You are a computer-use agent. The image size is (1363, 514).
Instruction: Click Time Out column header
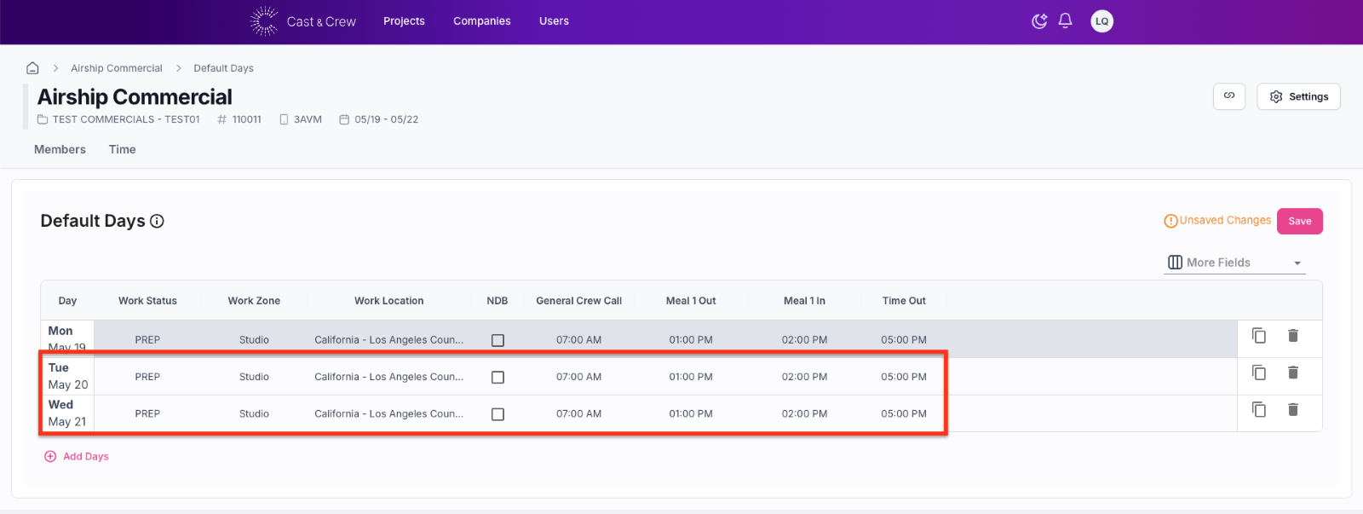click(x=904, y=301)
